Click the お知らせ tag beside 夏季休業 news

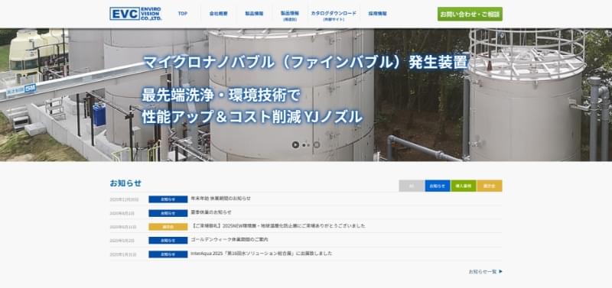pyautogui.click(x=168, y=213)
